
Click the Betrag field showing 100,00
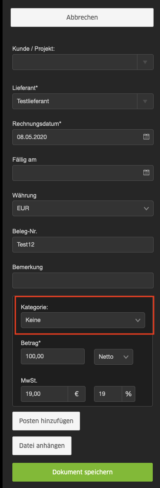pos(53,356)
